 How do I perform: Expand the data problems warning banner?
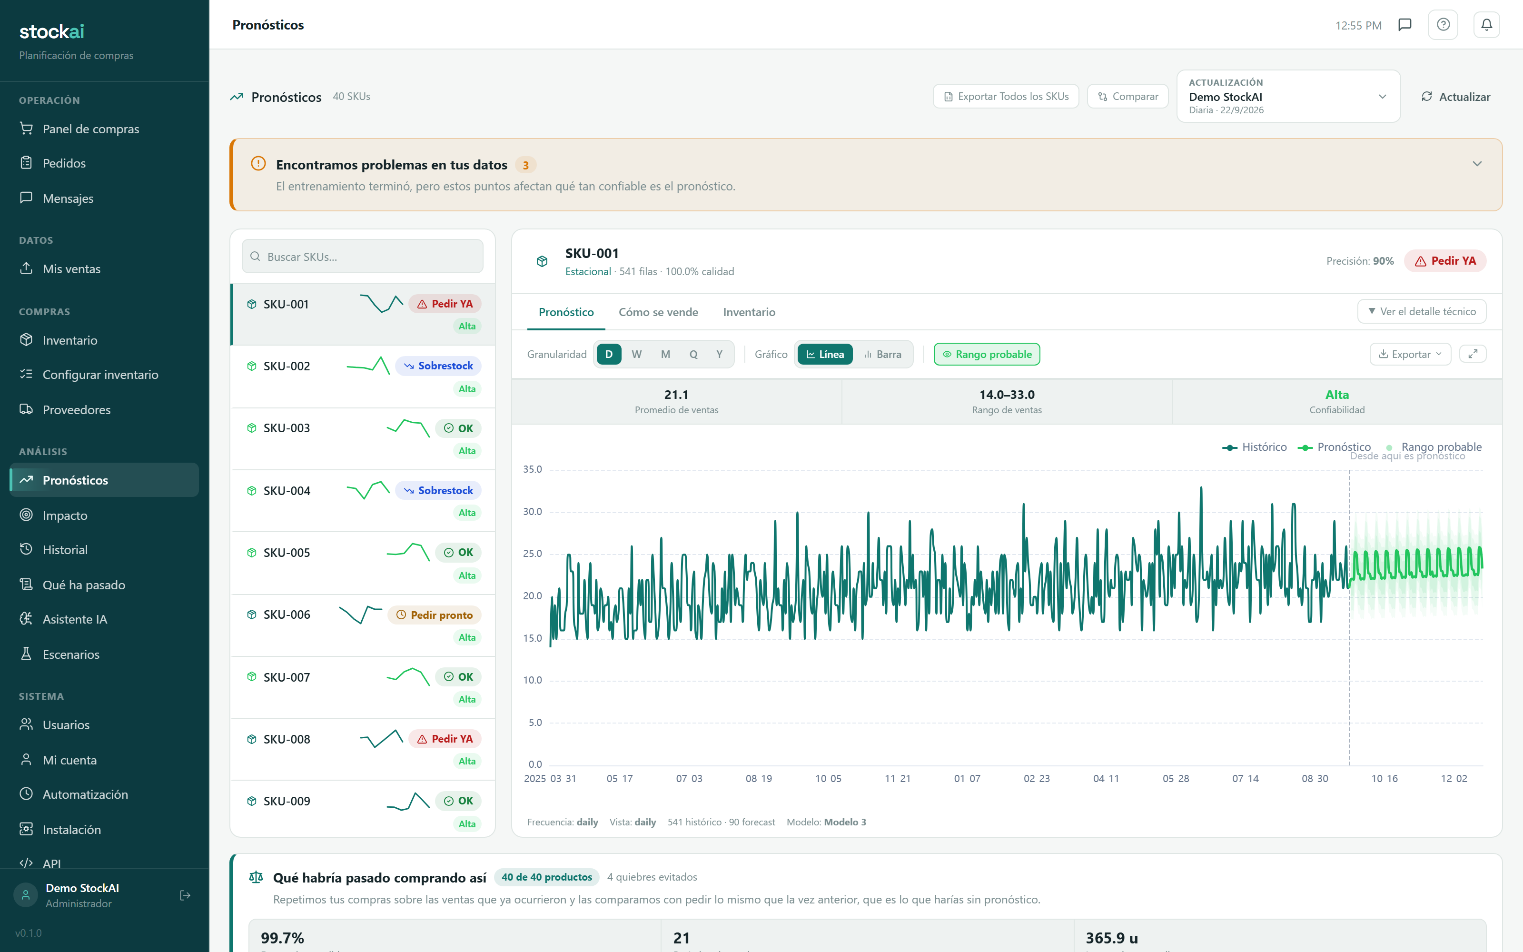tap(1477, 164)
